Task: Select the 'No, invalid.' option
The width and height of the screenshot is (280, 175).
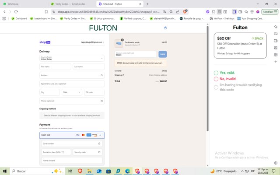Action: click(216, 79)
